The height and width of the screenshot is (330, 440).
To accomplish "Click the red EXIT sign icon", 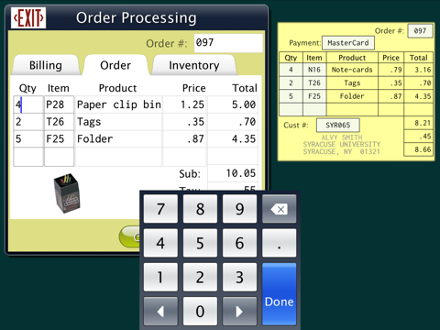I will [x=28, y=18].
